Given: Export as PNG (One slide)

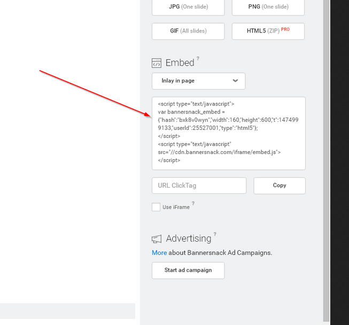Looking at the screenshot, I should tap(268, 7).
